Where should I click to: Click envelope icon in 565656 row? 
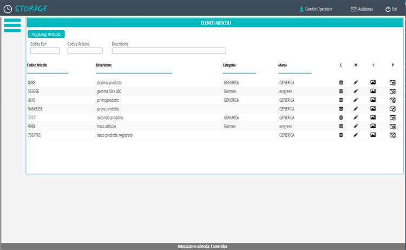[392, 91]
